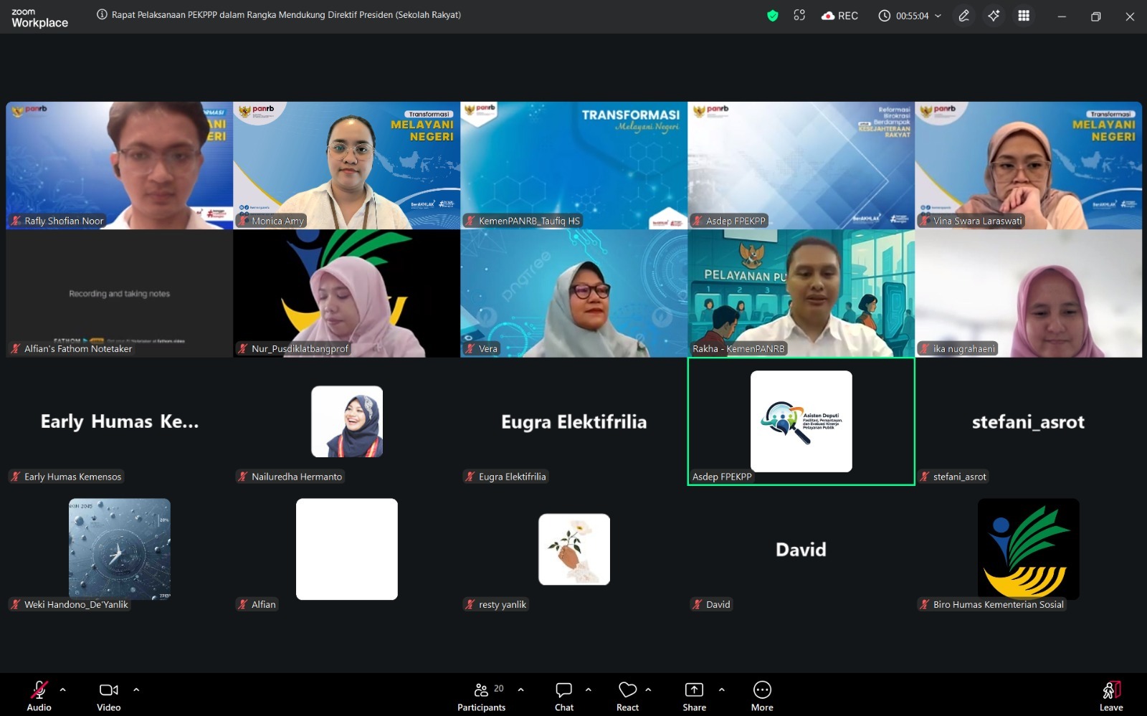
Task: Open the Participants panel
Action: 482,696
